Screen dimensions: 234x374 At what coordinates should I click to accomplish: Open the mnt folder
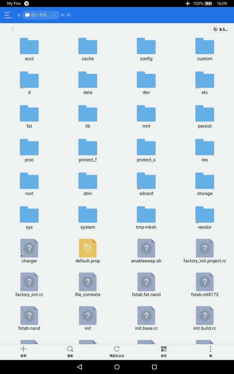(146, 117)
